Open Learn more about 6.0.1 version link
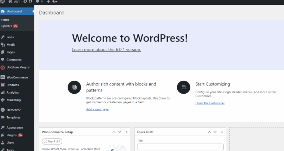Screen dimensions: 284x151 [x=106, y=50]
